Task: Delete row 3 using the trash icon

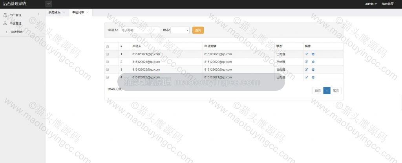Action: pos(313,70)
